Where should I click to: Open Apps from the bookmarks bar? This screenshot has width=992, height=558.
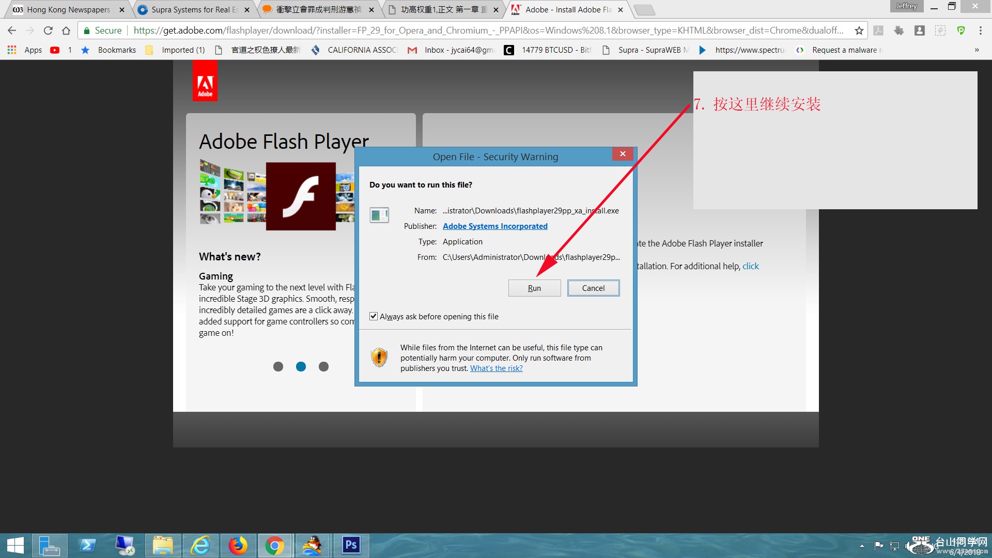click(25, 50)
